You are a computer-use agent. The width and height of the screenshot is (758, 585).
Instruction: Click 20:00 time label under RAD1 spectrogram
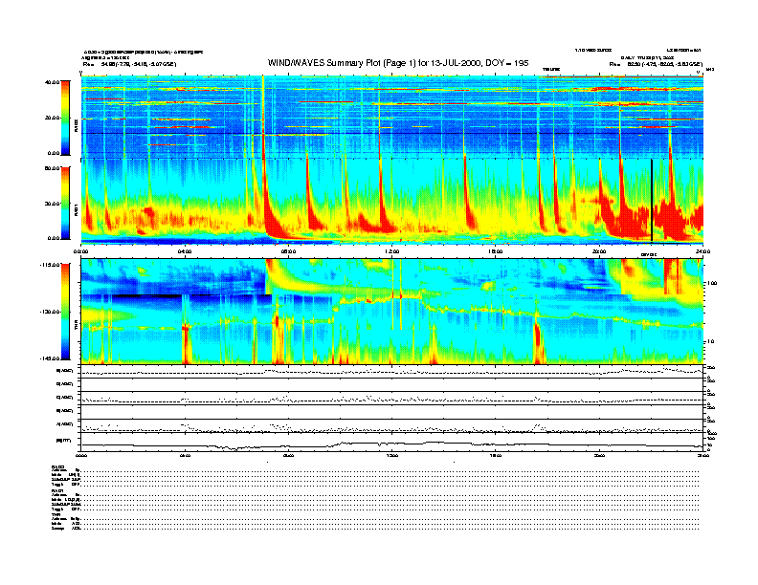coord(599,251)
